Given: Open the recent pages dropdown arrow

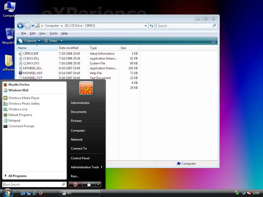Looking at the screenshot, I should 33,26.
